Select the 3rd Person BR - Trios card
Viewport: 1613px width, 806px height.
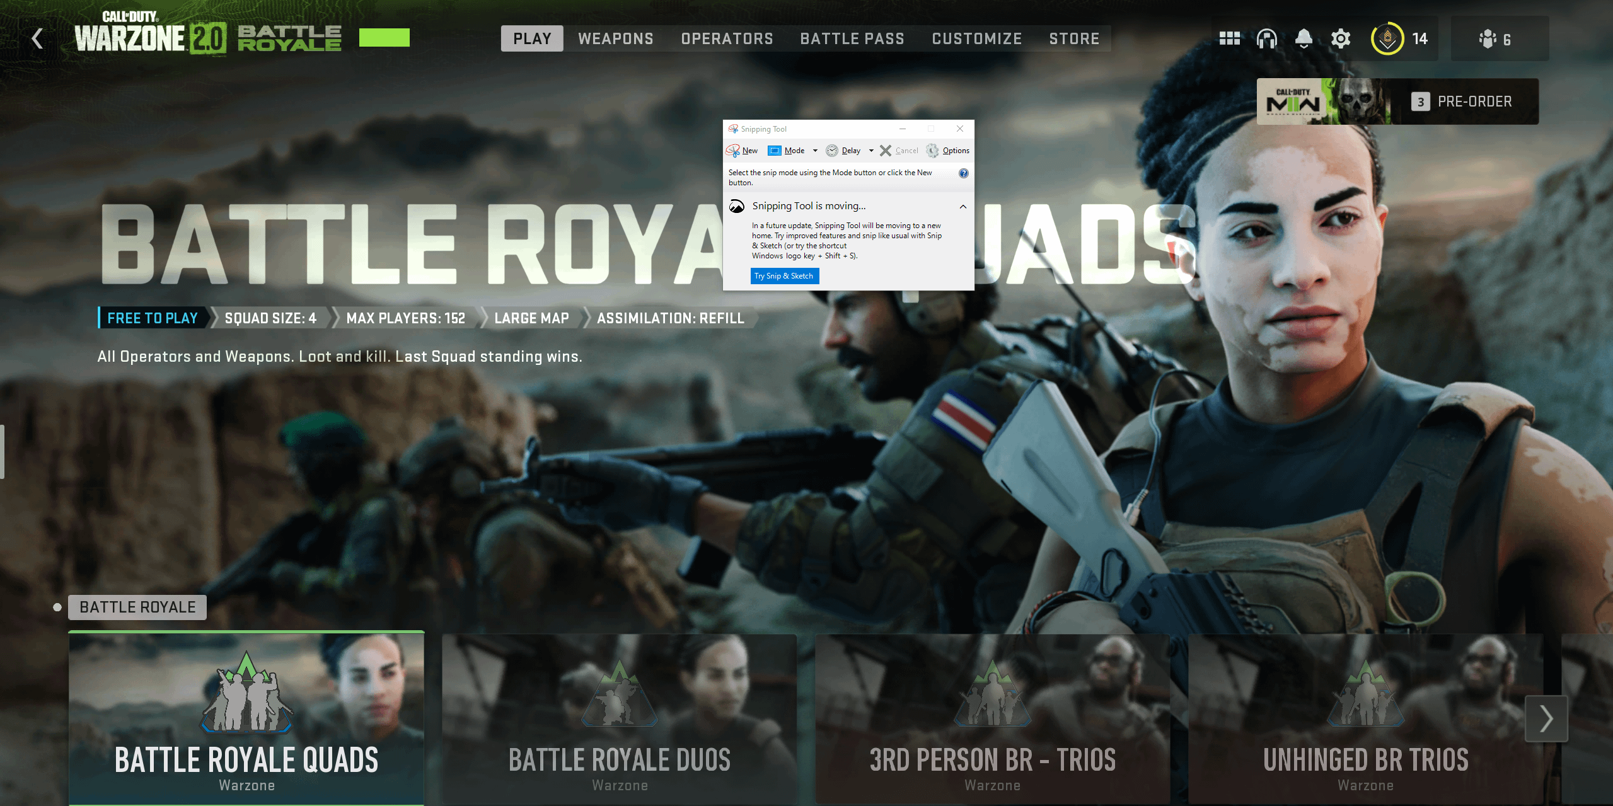click(993, 718)
